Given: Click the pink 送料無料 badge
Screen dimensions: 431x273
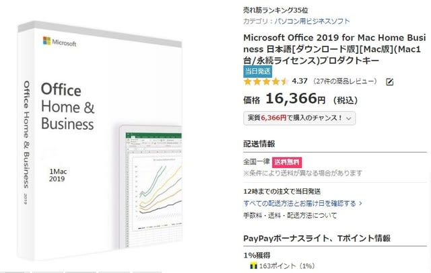Looking at the screenshot, I should coord(287,162).
